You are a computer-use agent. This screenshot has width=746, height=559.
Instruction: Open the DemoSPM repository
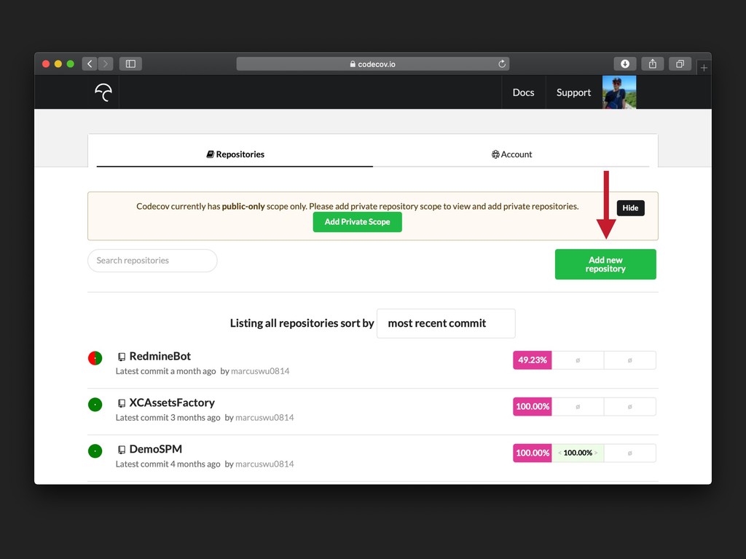156,448
